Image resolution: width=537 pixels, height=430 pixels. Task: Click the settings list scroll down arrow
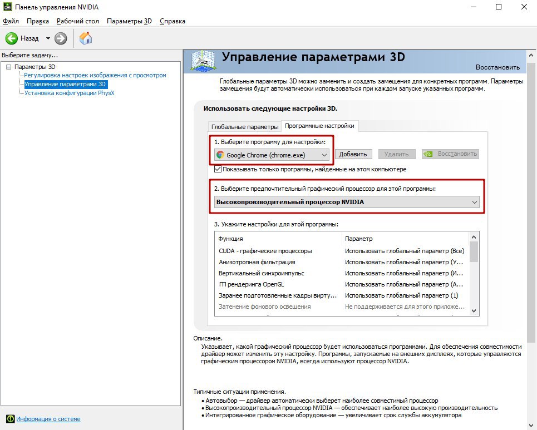click(474, 311)
